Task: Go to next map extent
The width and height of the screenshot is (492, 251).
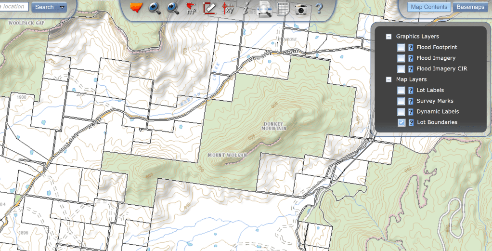Action: pyautogui.click(x=173, y=8)
